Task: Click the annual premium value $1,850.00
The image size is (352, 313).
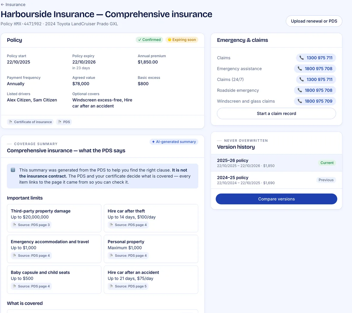Action: [148, 62]
